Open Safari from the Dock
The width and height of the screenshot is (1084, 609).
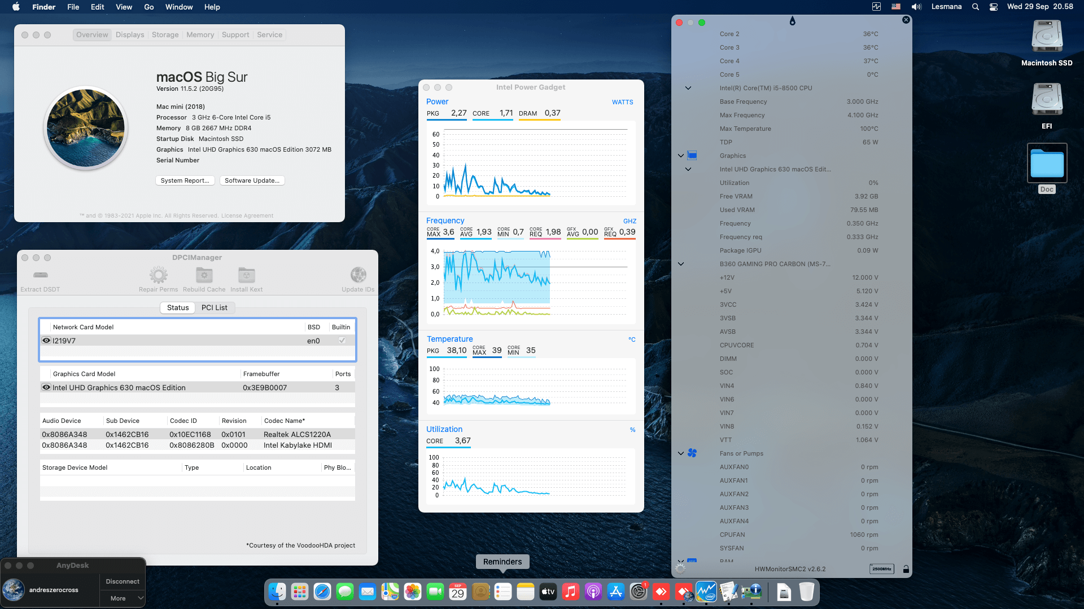point(322,592)
